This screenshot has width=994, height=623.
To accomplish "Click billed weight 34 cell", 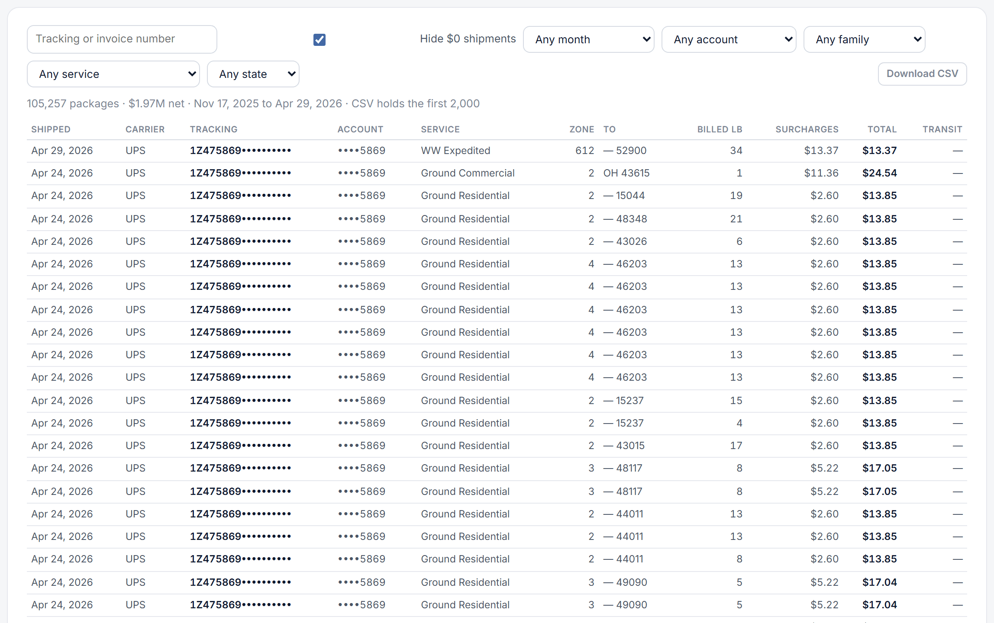I will pos(736,151).
